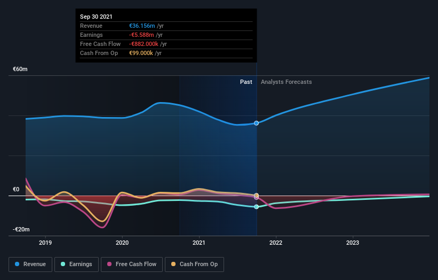Screen dimensions: 438x280
Task: Click the blue Revenue legend dot
Action: pyautogui.click(x=17, y=264)
